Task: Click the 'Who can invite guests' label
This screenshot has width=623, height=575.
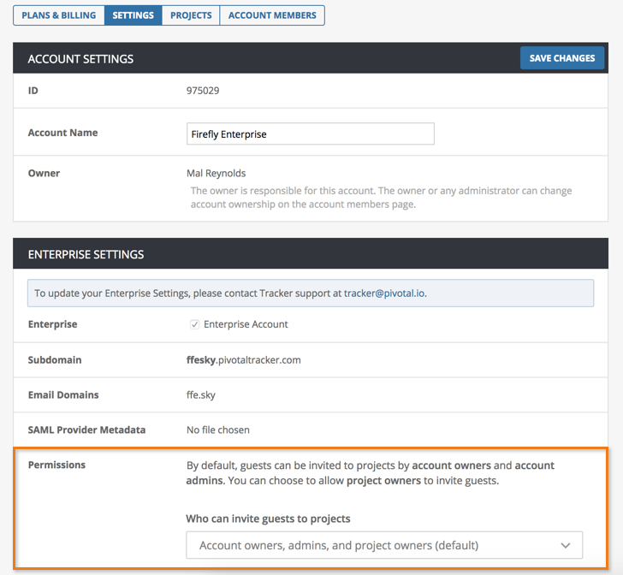Action: pos(268,519)
